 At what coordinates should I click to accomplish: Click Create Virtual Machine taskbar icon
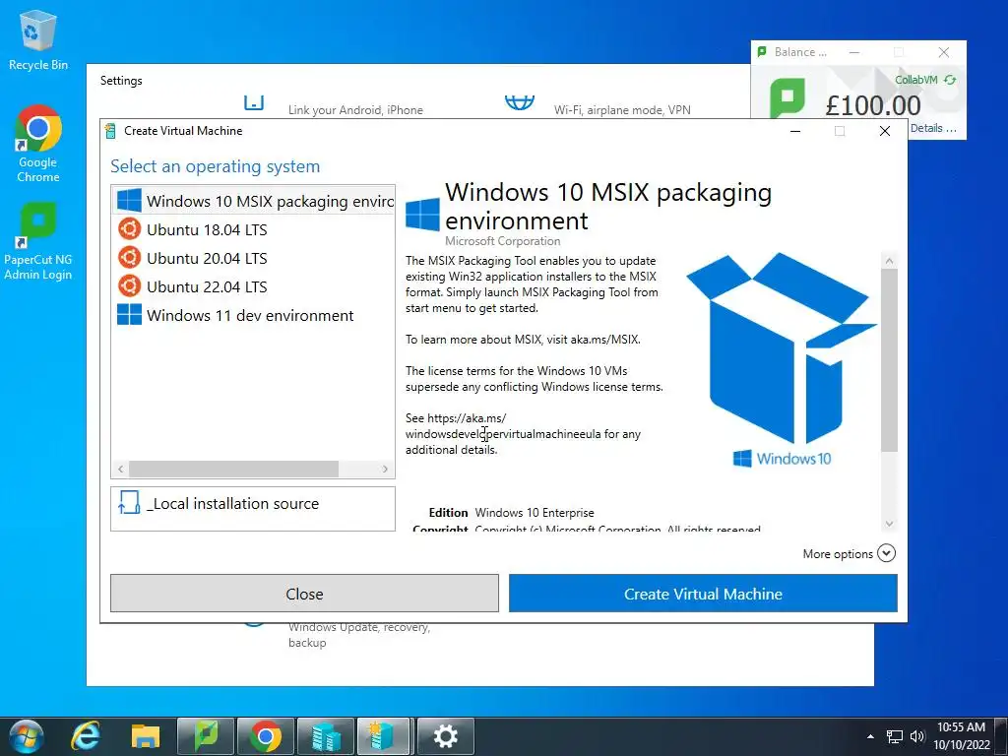point(384,736)
